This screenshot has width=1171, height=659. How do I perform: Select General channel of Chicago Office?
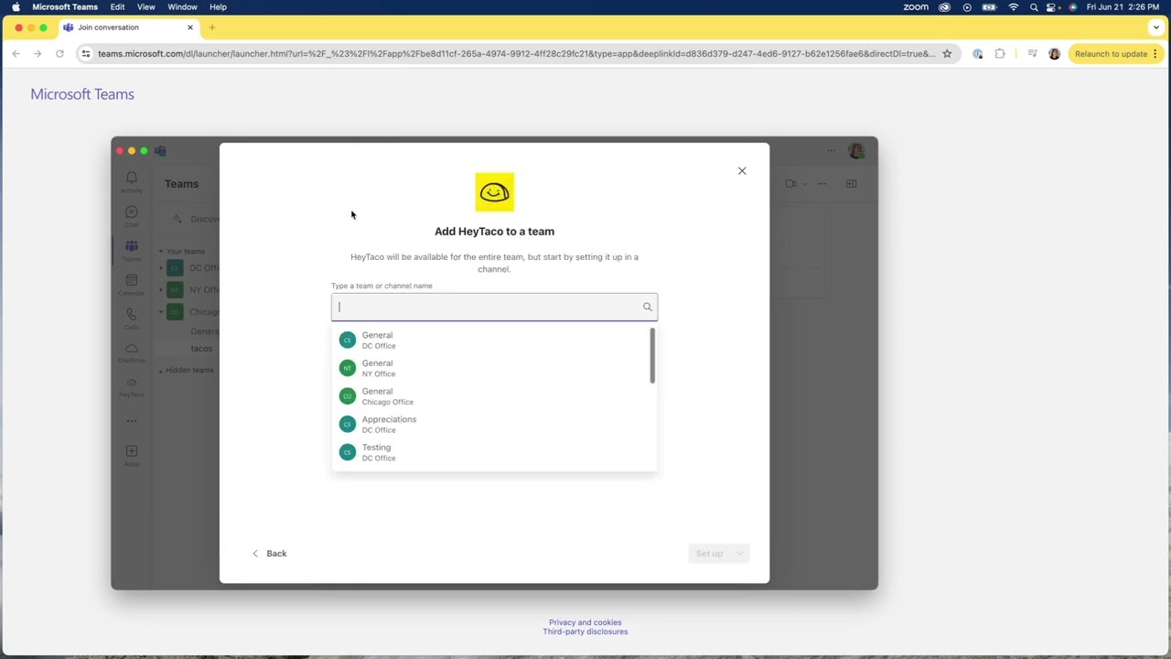[x=494, y=396]
